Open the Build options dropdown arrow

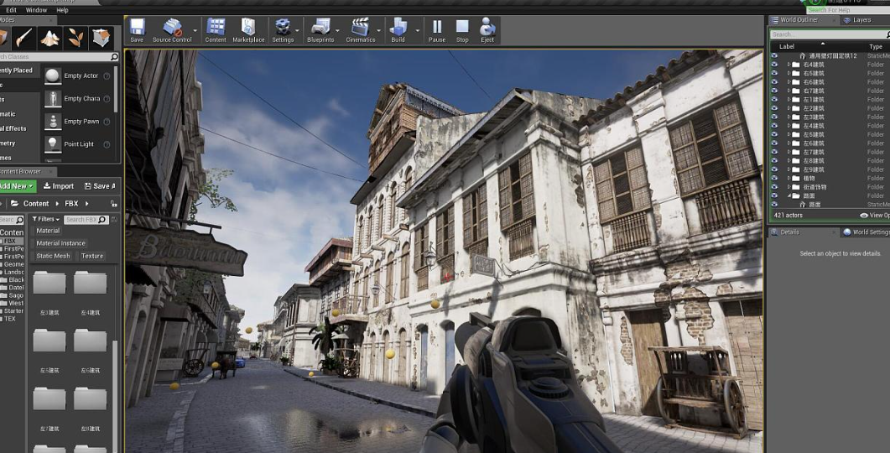click(x=417, y=31)
